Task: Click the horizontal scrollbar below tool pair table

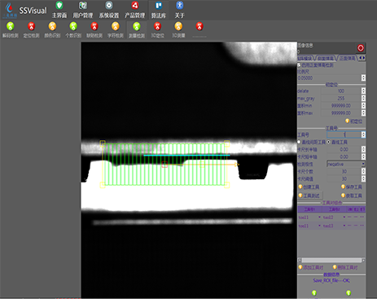Action: pyautogui.click(x=331, y=260)
